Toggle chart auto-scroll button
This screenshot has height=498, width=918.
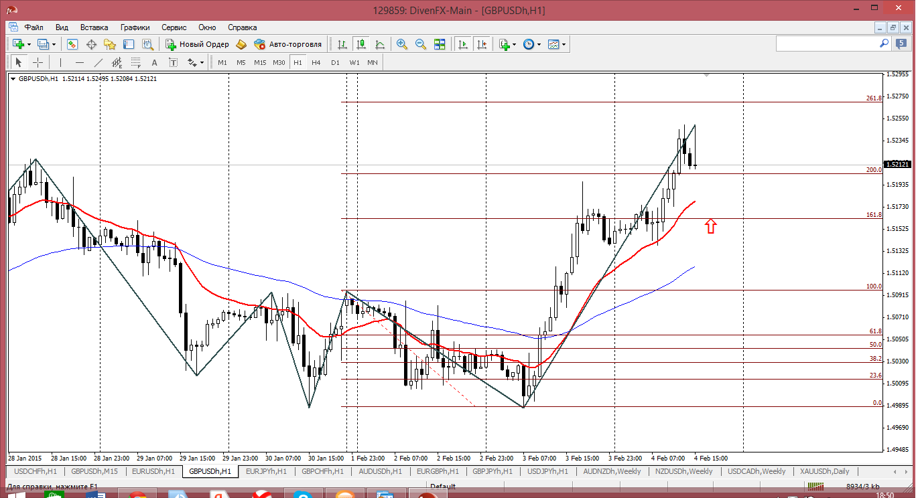(x=463, y=44)
